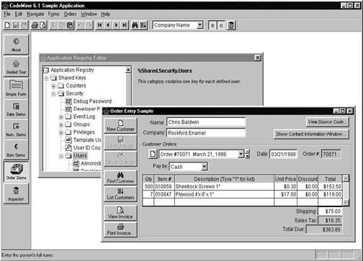Click the Sheetrock Screws 1" description cell
Viewport: 363px width, 261px height.
224,186
